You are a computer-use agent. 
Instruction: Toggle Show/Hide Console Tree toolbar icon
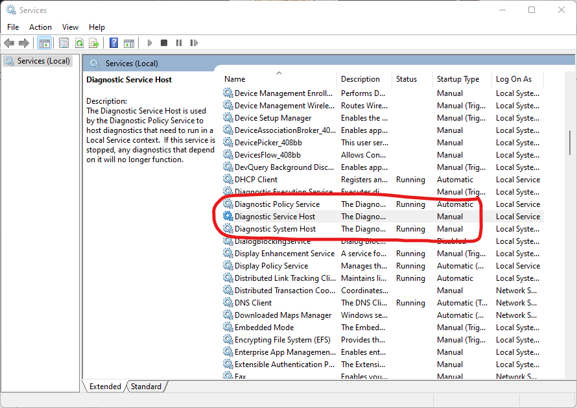coord(45,43)
